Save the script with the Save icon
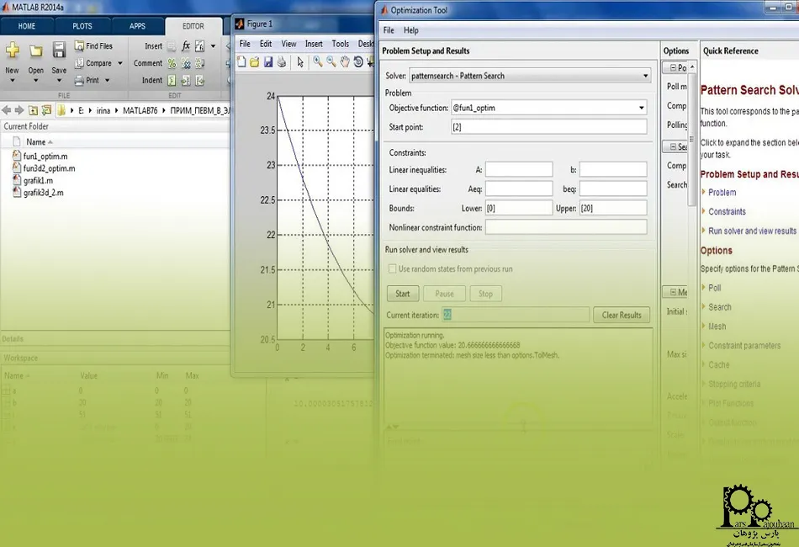 tap(59, 50)
